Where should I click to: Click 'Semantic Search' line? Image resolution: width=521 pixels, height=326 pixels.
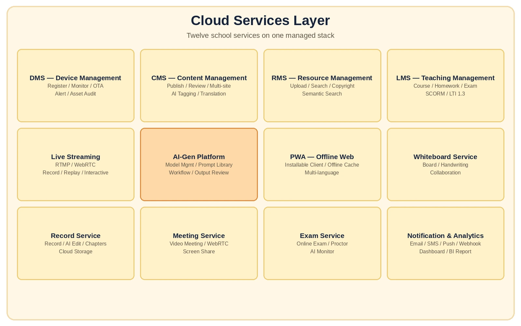click(322, 94)
